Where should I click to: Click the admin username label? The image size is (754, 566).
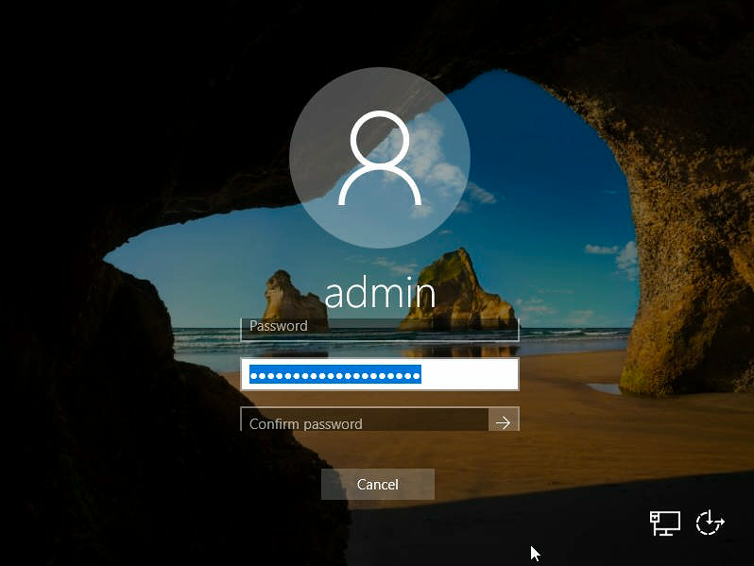click(x=379, y=293)
